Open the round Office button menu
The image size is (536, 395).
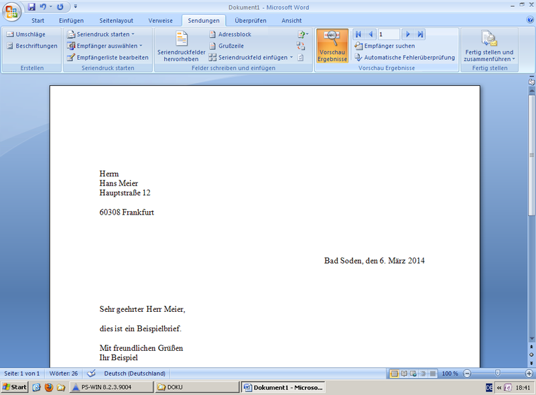pos(11,12)
